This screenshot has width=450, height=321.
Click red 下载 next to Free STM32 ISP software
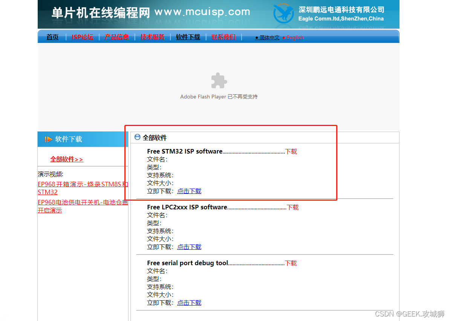point(291,151)
